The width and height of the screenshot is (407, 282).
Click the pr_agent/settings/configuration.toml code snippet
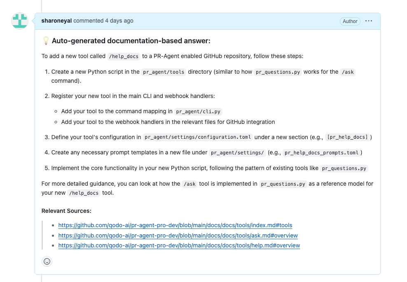pyautogui.click(x=199, y=137)
